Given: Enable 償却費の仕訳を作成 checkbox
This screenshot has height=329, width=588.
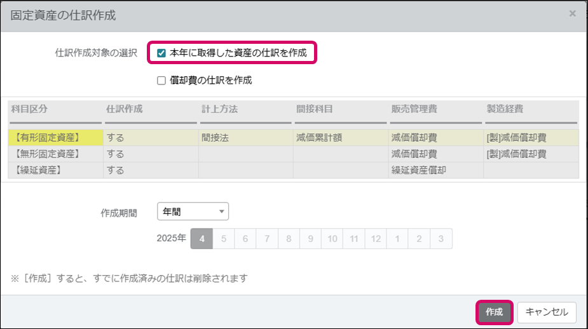Looking at the screenshot, I should tap(161, 81).
